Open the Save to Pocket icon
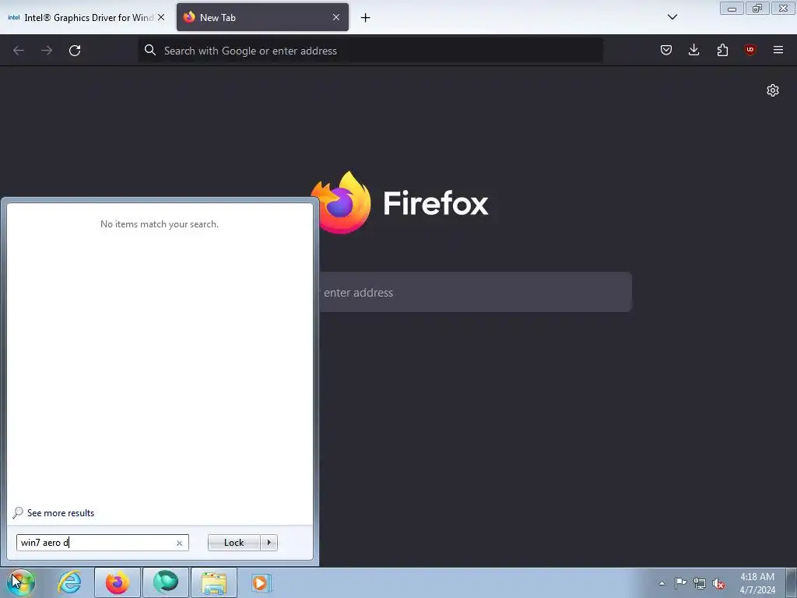 click(x=666, y=50)
